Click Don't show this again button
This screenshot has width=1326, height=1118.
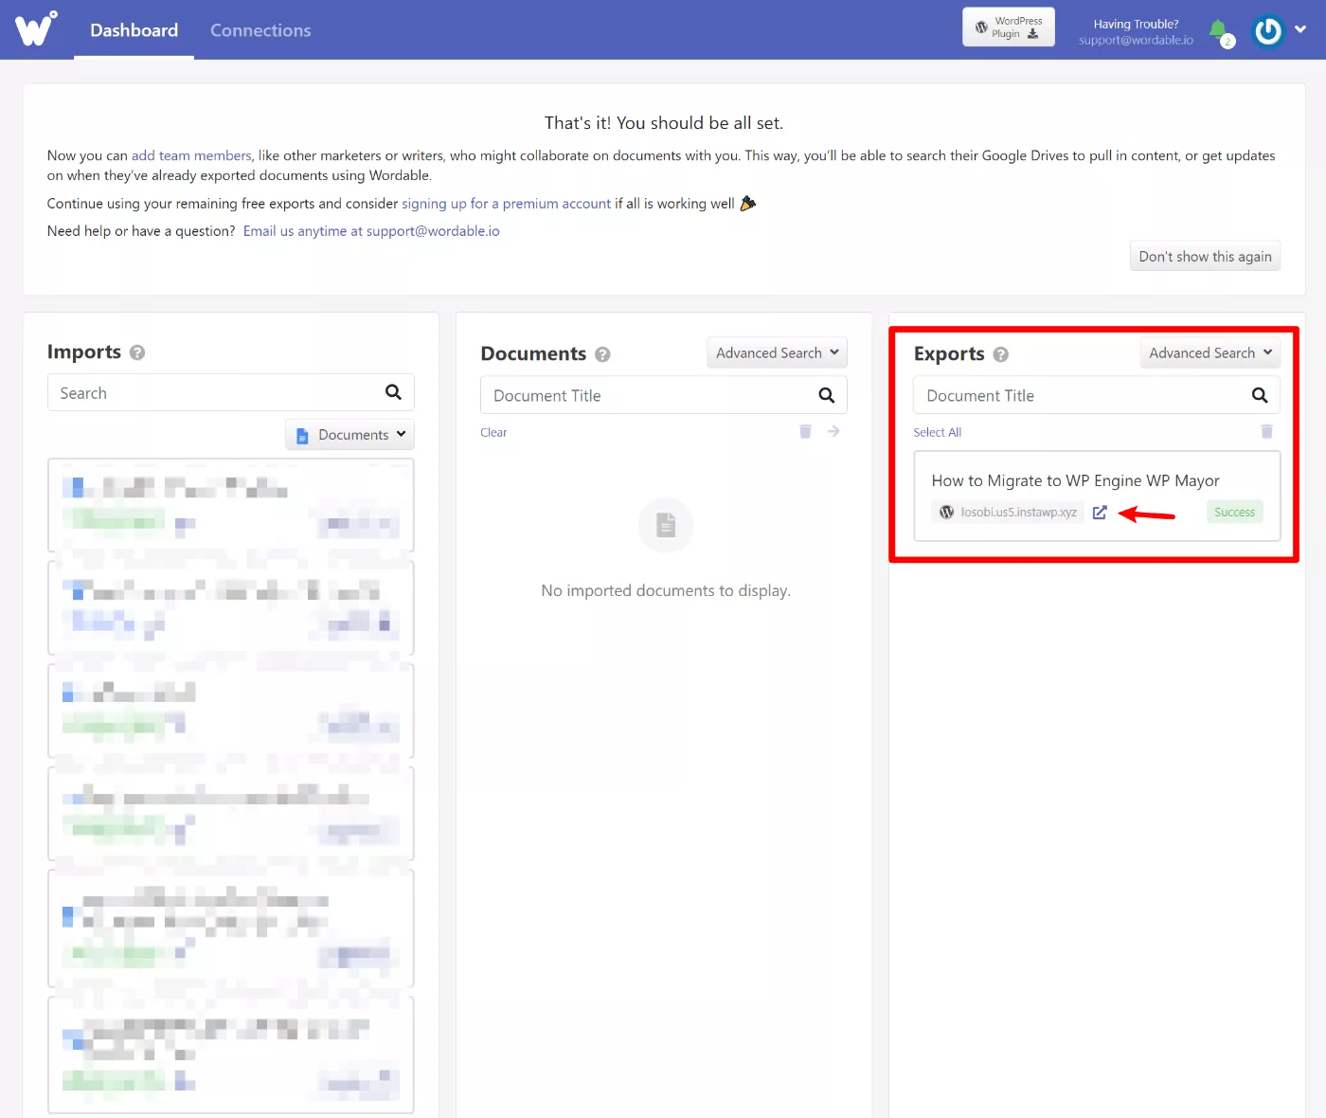pos(1205,257)
